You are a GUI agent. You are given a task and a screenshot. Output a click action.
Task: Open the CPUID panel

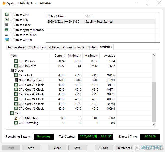(104, 148)
